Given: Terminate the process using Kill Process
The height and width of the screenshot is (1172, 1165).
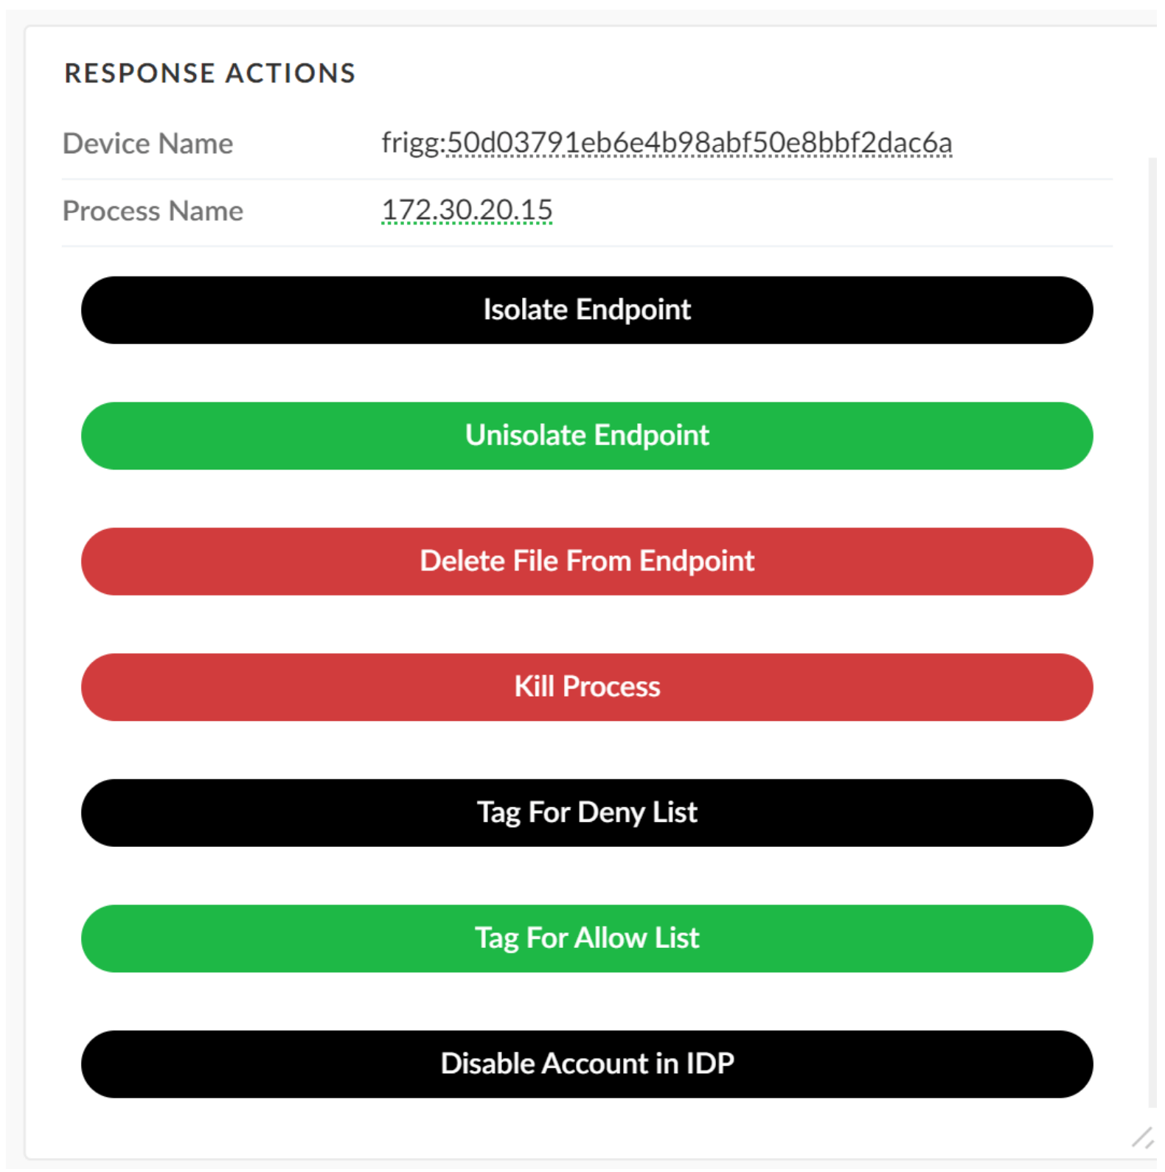Looking at the screenshot, I should 587,687.
